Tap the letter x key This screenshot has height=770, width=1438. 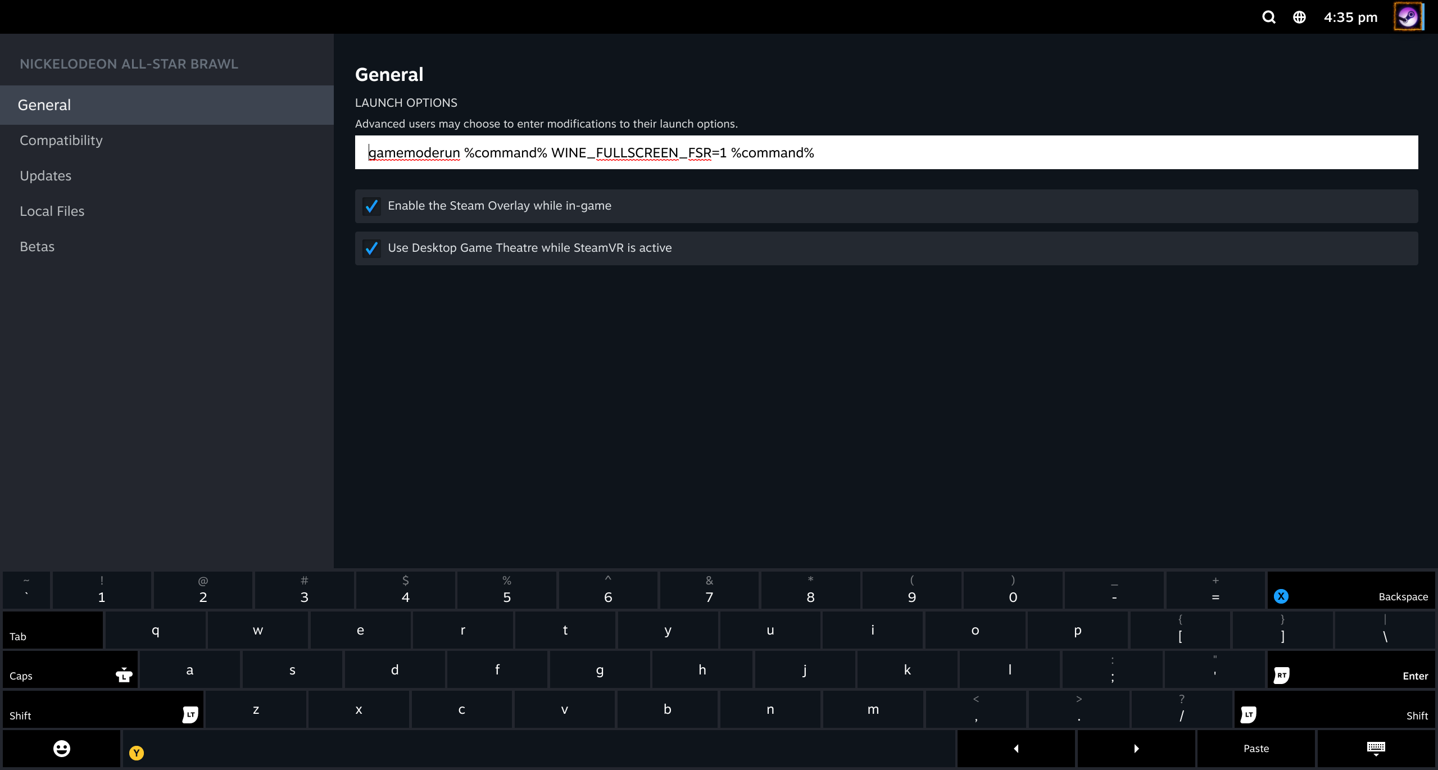coord(359,709)
